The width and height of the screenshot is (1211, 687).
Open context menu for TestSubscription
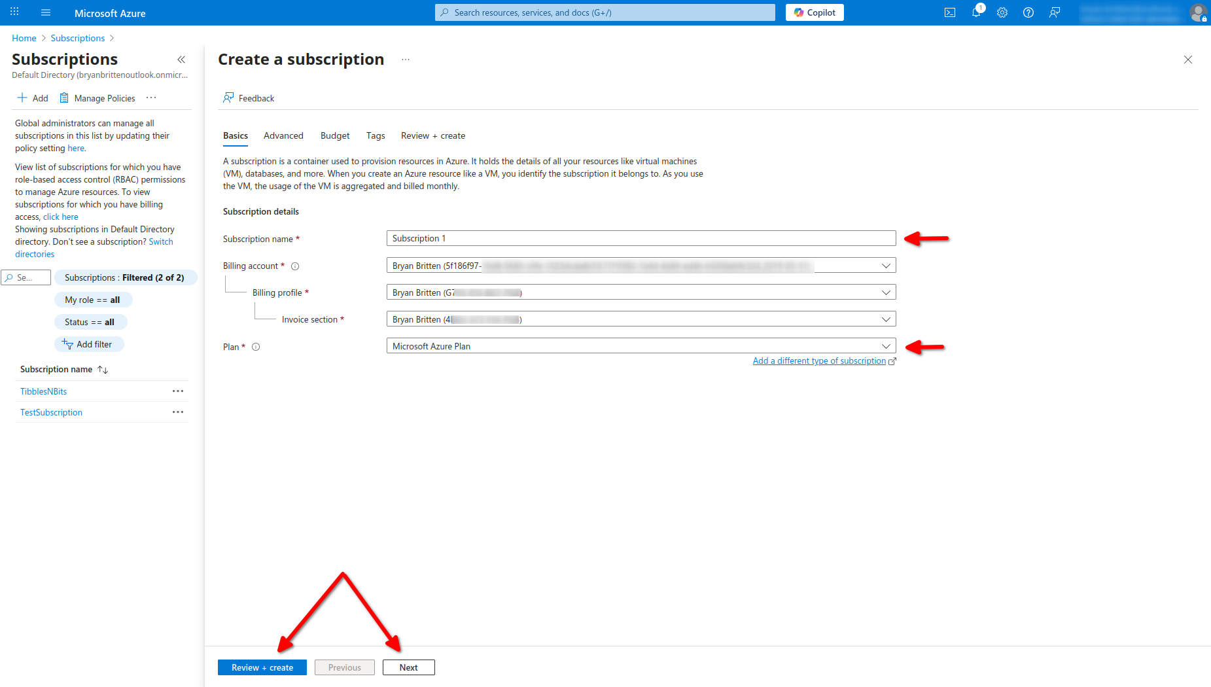click(178, 412)
